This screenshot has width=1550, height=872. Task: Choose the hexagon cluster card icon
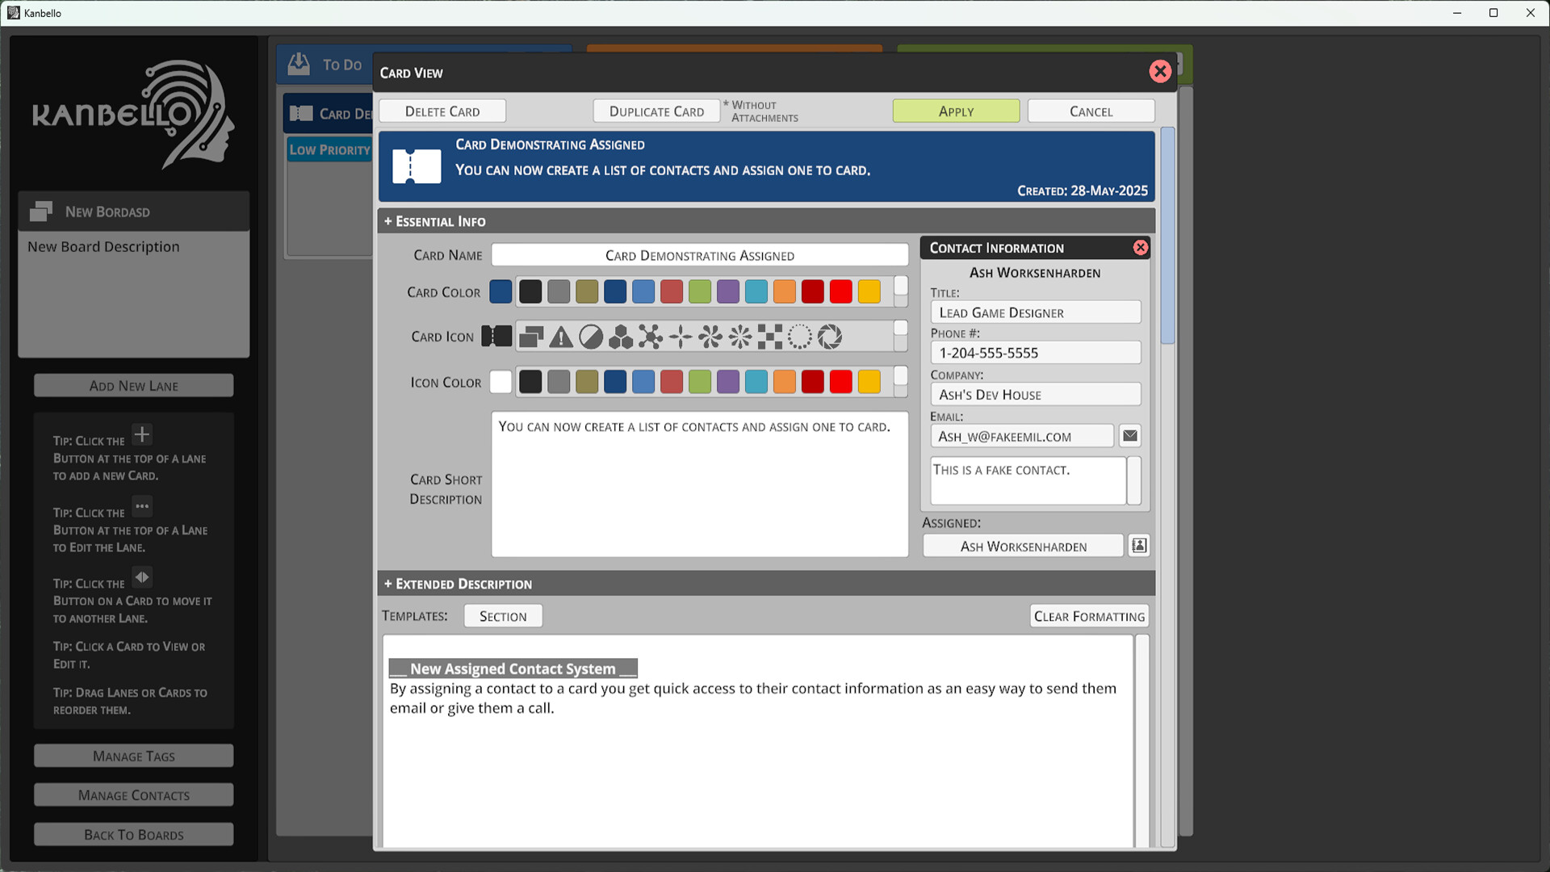619,336
